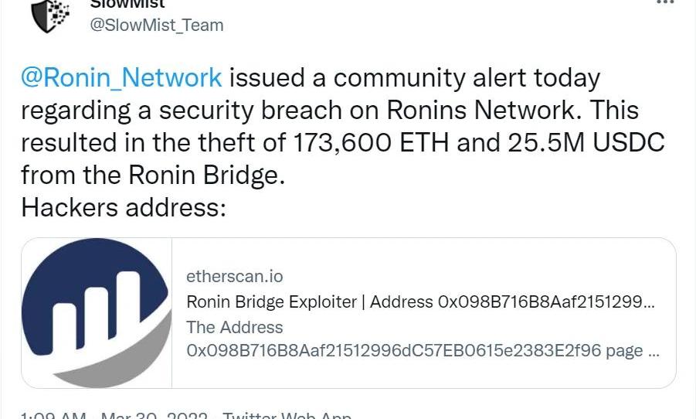Open the tweet's three-dot more options menu
The width and height of the screenshot is (696, 419).
[x=665, y=2]
